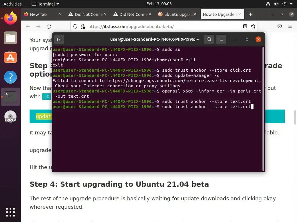Save page to Pocket
The height and width of the screenshot is (222, 297).
[x=280, y=26]
